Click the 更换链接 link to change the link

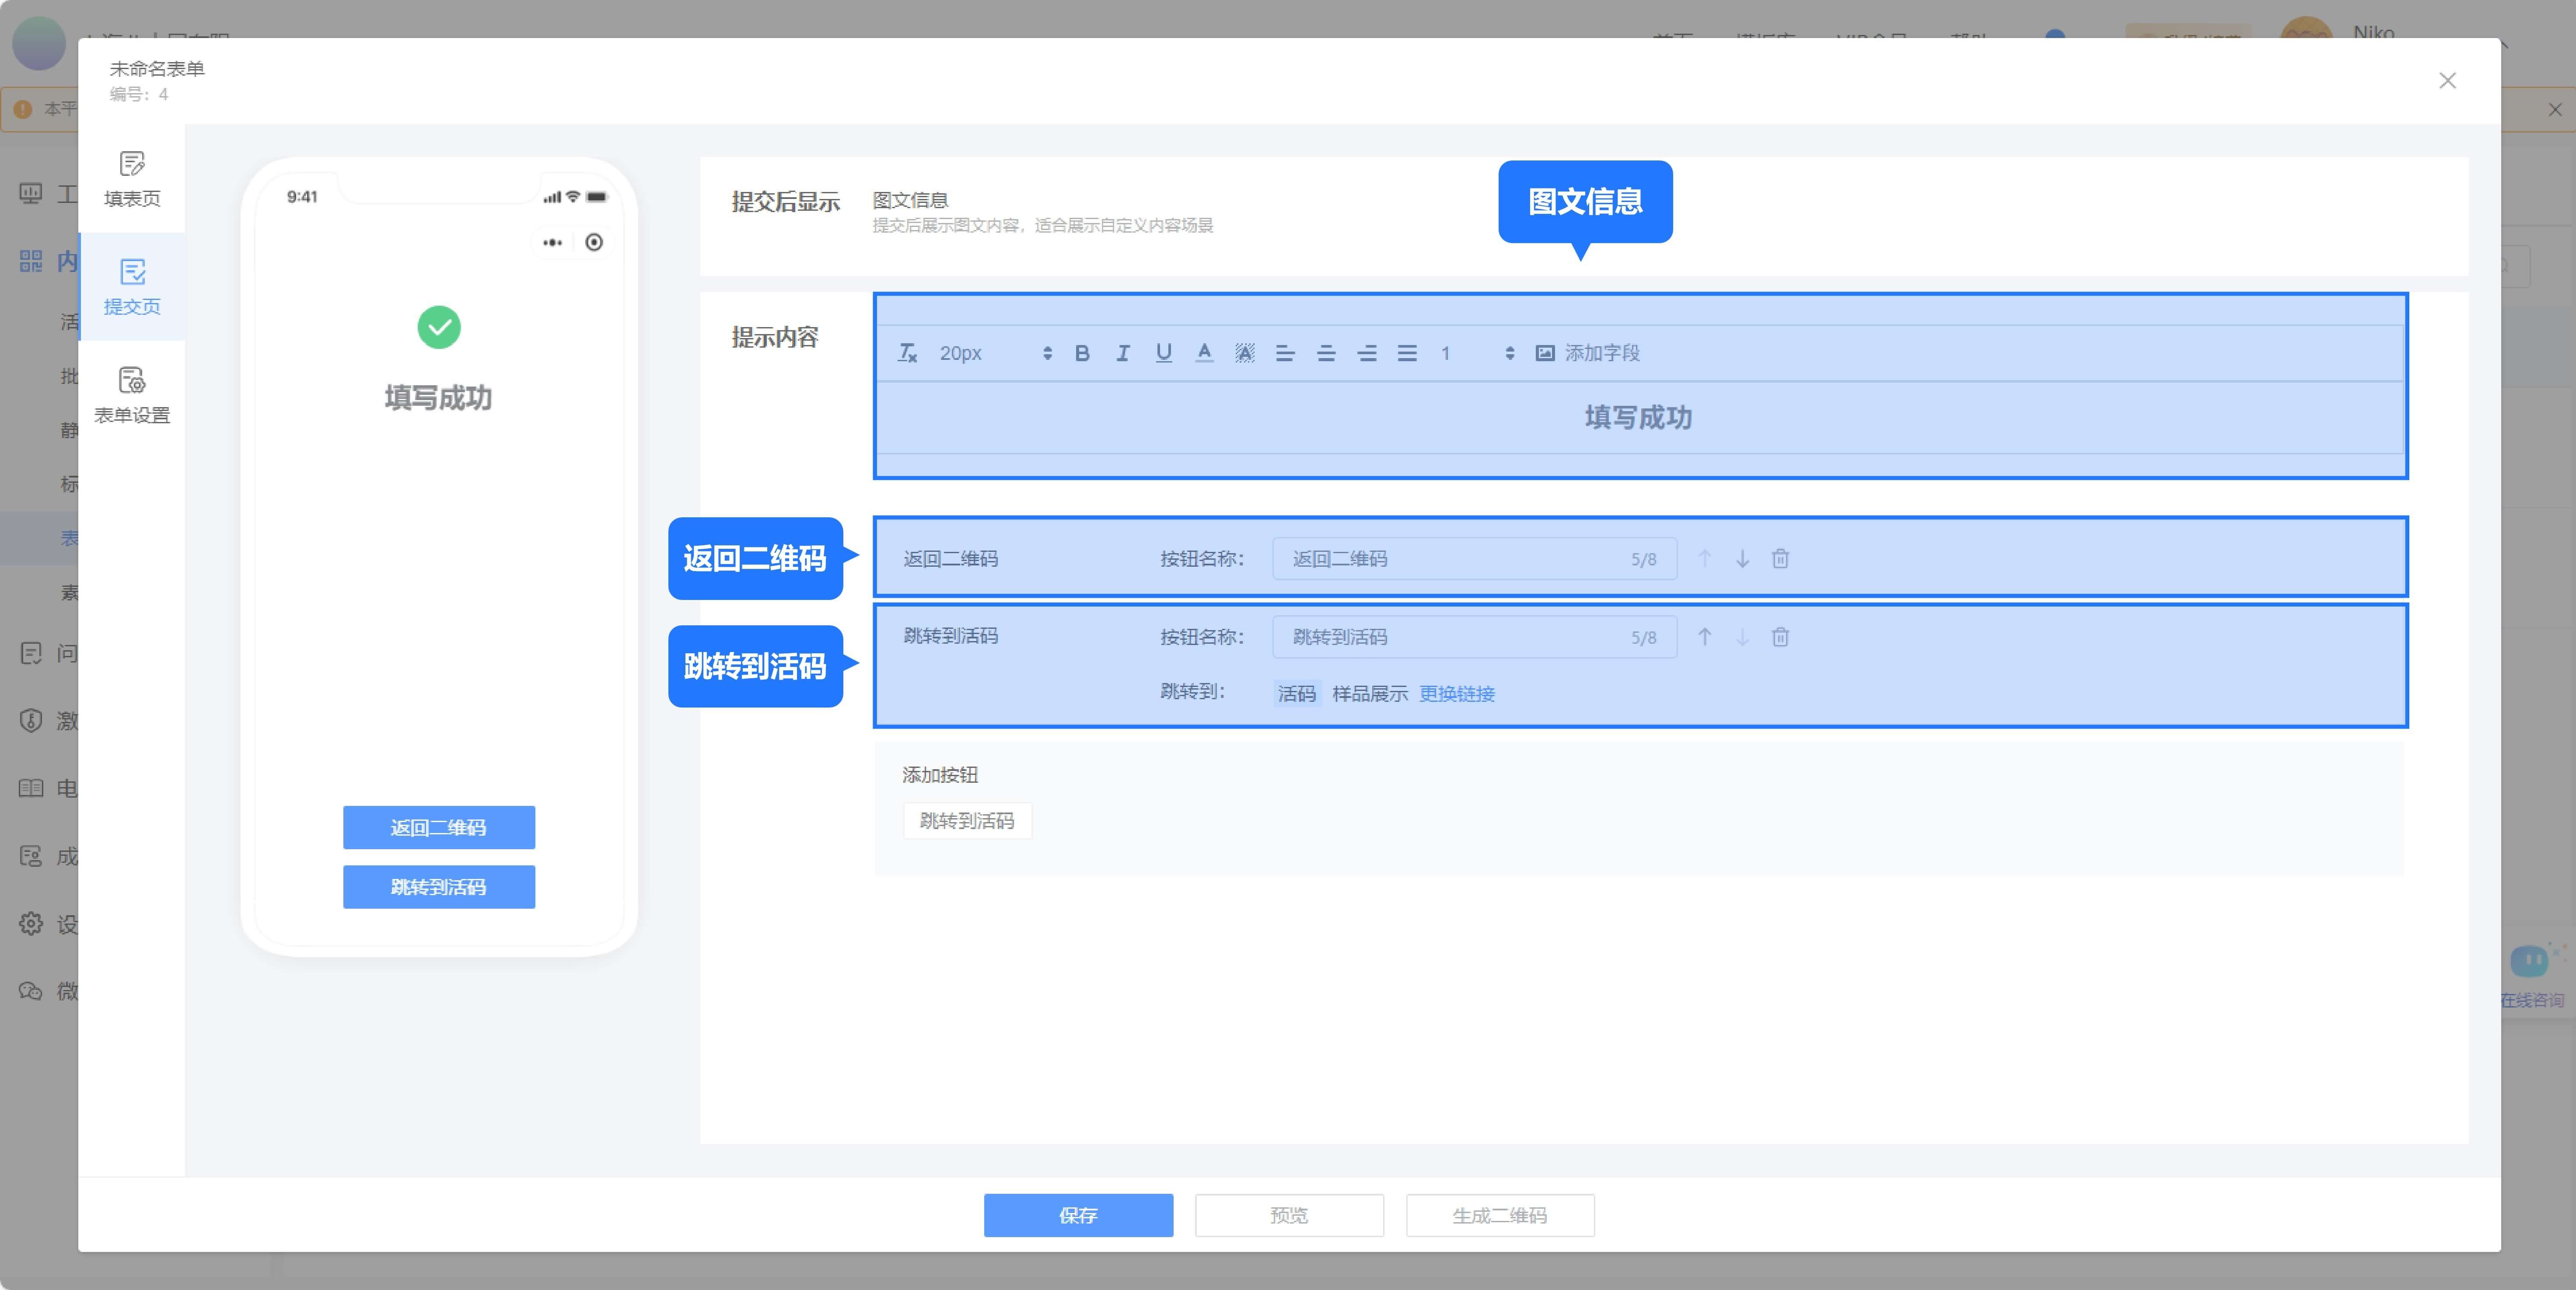pyautogui.click(x=1456, y=694)
